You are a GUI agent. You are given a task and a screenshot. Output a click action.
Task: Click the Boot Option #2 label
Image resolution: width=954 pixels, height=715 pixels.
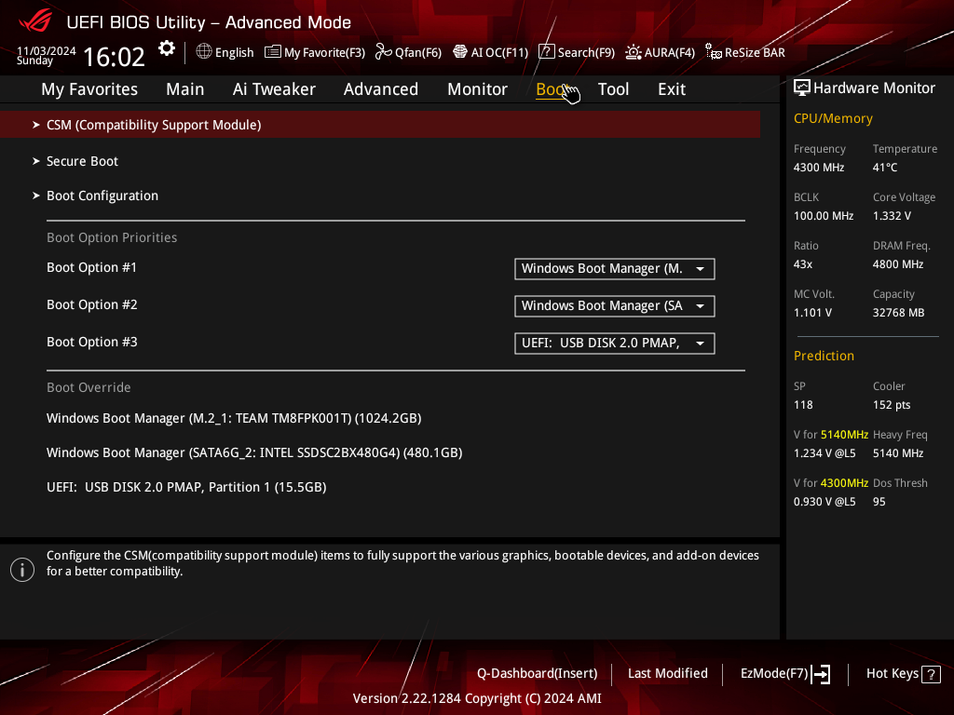point(92,304)
